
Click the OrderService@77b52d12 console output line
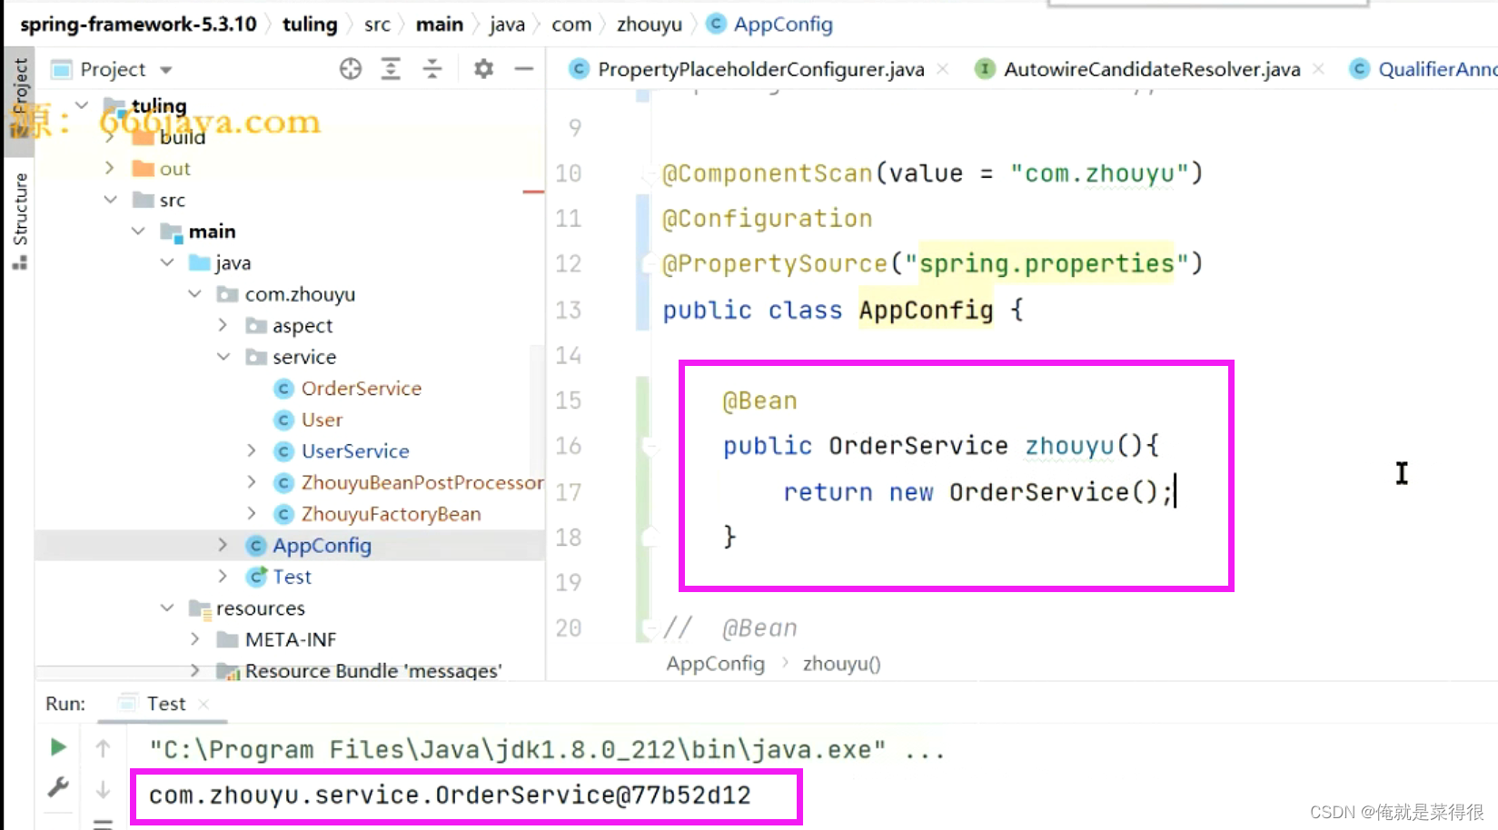click(450, 795)
